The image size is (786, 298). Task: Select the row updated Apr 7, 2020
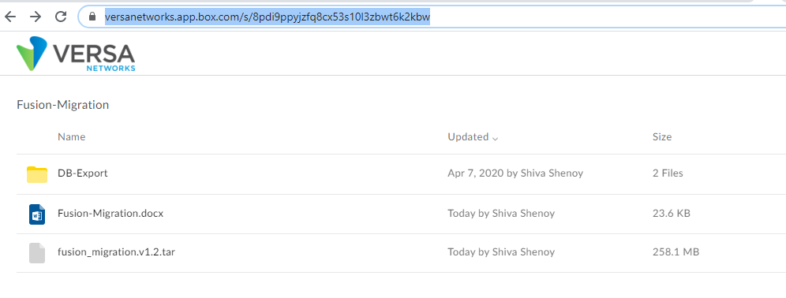pos(401,174)
